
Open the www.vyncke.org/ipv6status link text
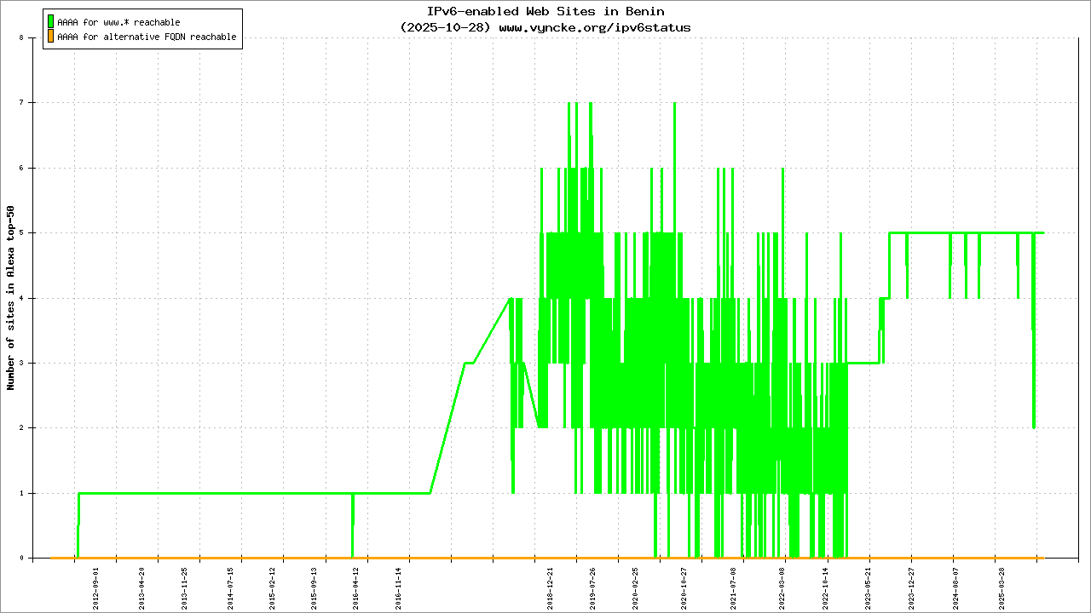click(594, 27)
